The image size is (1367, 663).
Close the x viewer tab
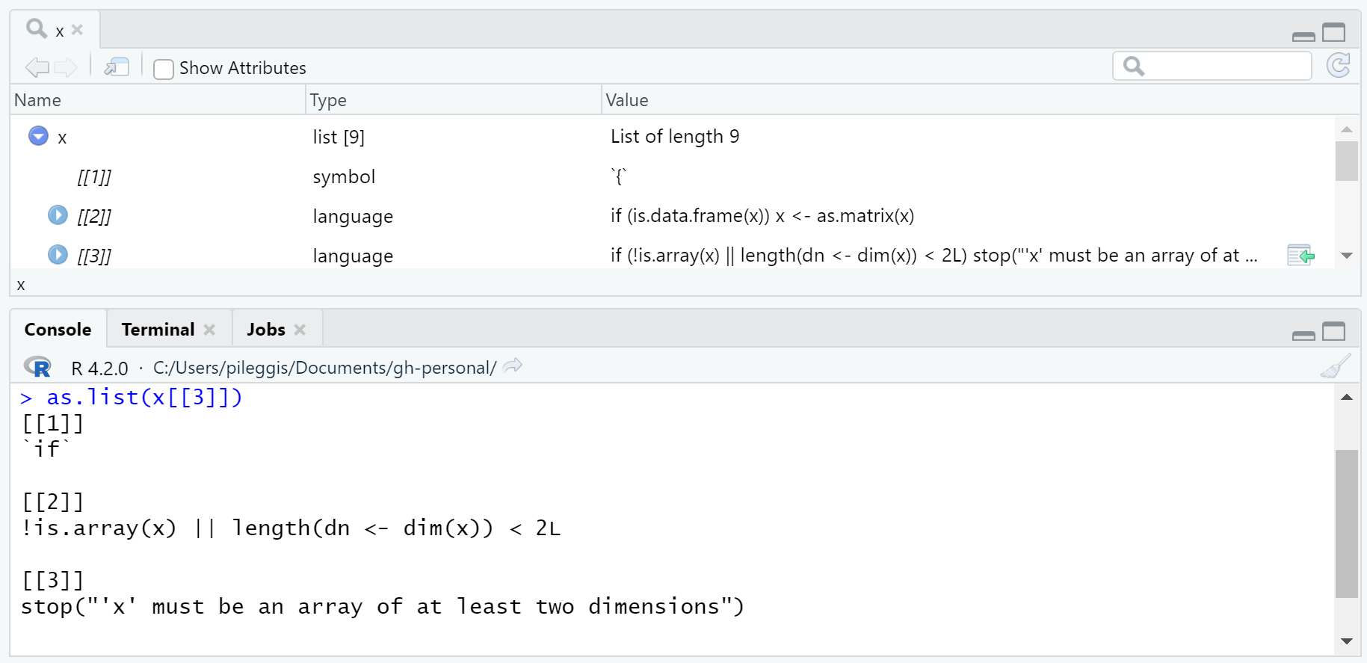(77, 30)
